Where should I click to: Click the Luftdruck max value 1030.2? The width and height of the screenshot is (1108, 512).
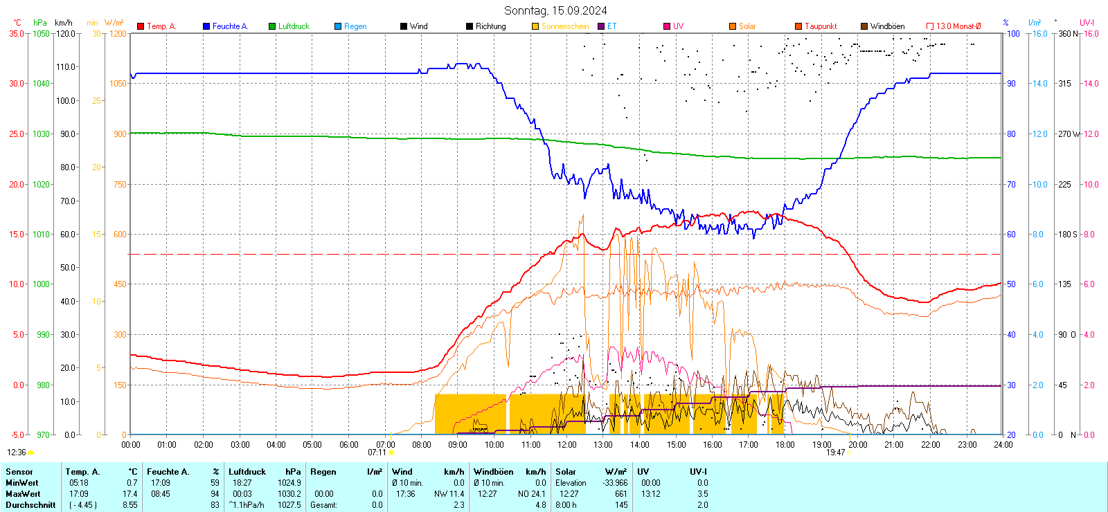point(289,494)
